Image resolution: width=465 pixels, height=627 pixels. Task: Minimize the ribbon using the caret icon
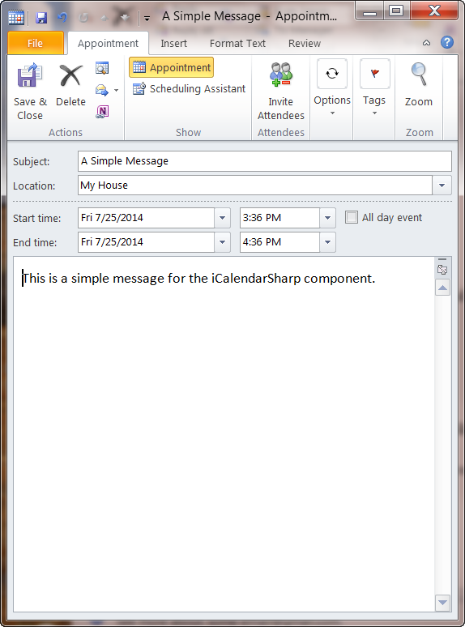coord(427,43)
